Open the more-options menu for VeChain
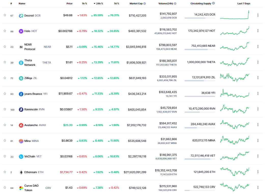 pyautogui.click(x=258, y=156)
